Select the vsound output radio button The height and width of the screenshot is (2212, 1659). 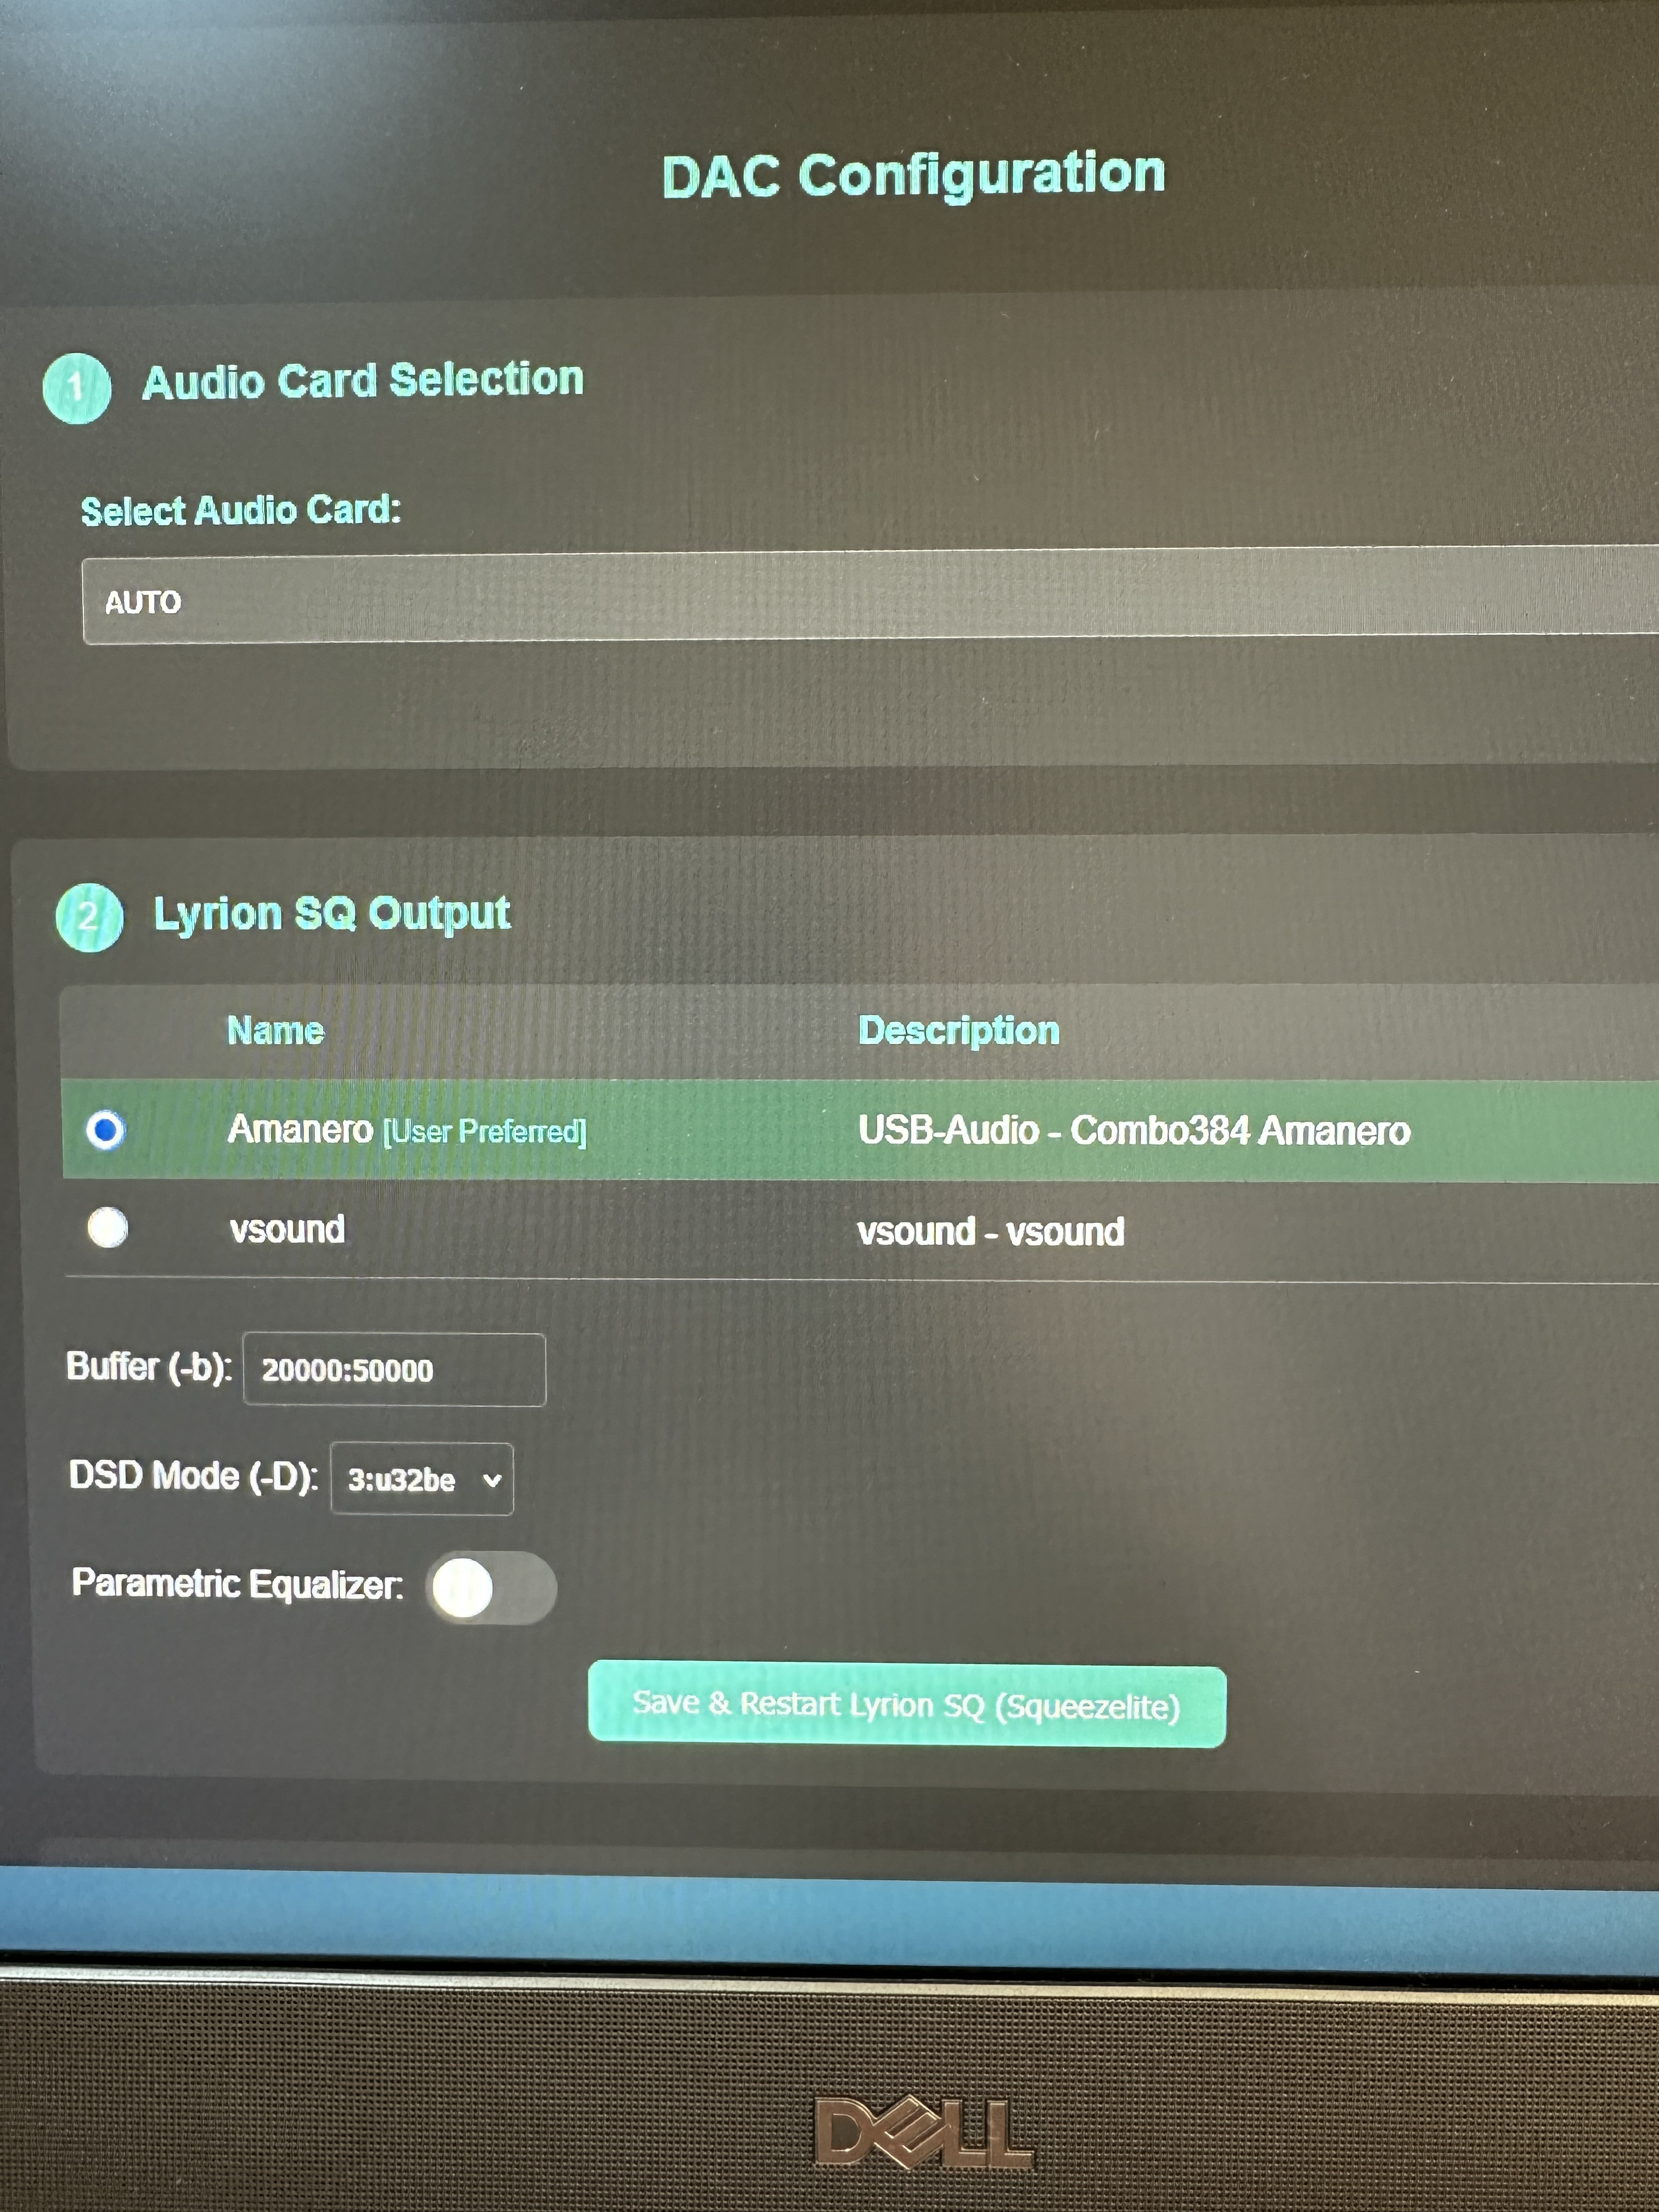tap(108, 1227)
